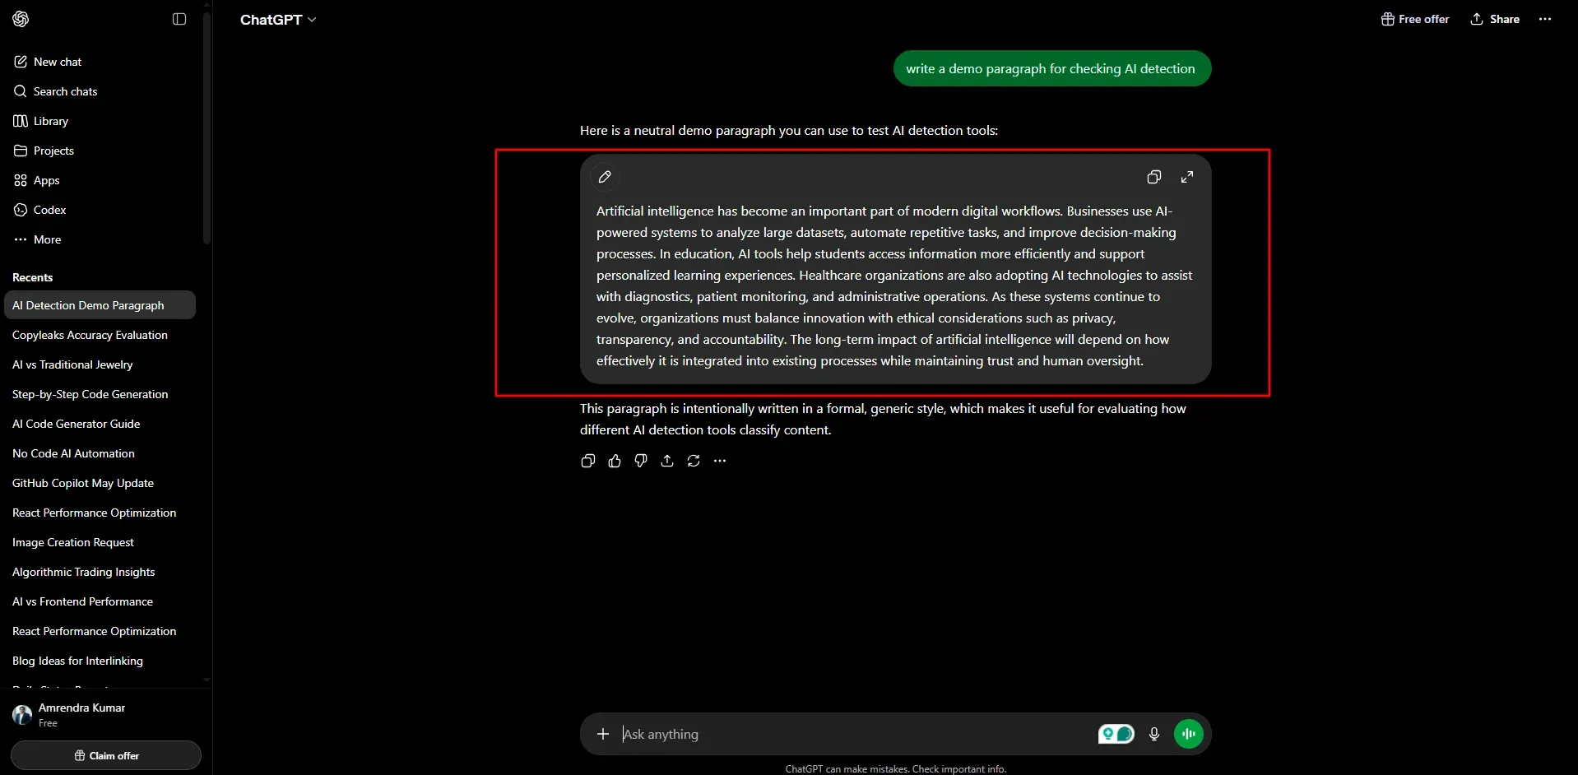Click the ChatGPT logo icon

pyautogui.click(x=21, y=19)
